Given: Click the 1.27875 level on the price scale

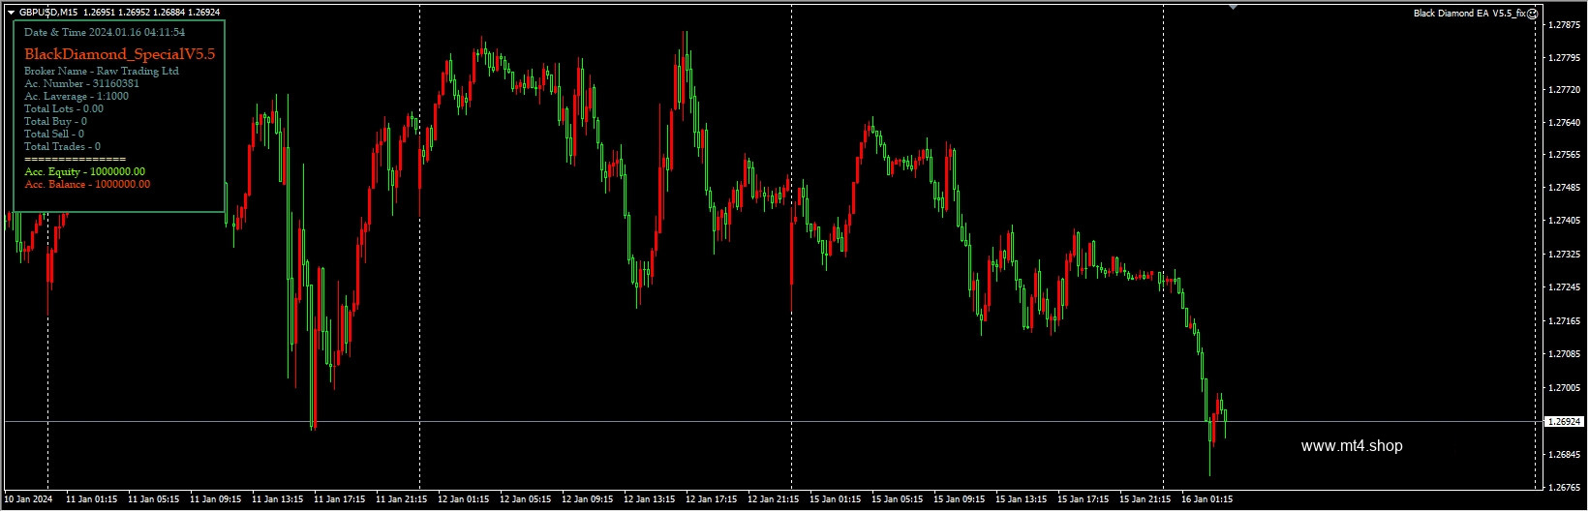Looking at the screenshot, I should tap(1565, 25).
